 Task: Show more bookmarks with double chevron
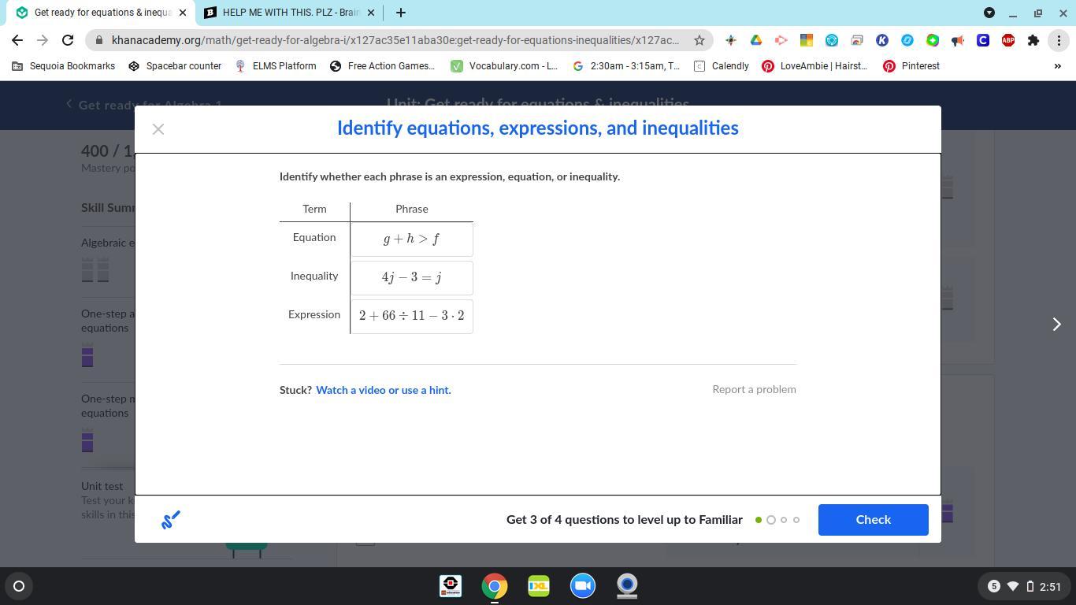(x=1057, y=66)
